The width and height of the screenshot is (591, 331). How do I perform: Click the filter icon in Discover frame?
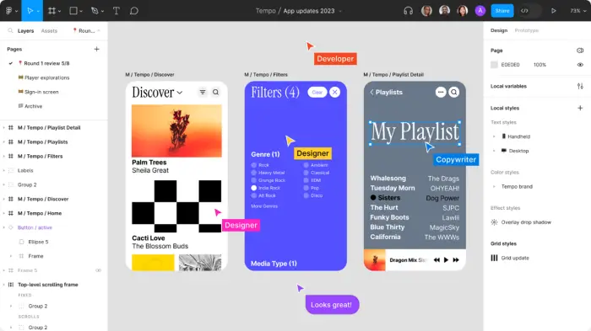(203, 92)
